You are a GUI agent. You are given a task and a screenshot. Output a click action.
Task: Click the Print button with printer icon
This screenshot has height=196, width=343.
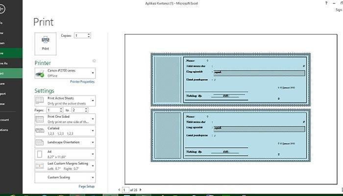(45, 44)
